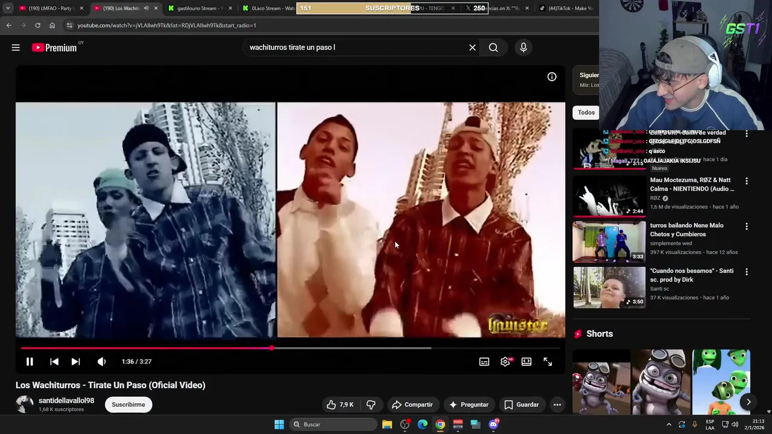Go back in browser history

tap(8, 25)
